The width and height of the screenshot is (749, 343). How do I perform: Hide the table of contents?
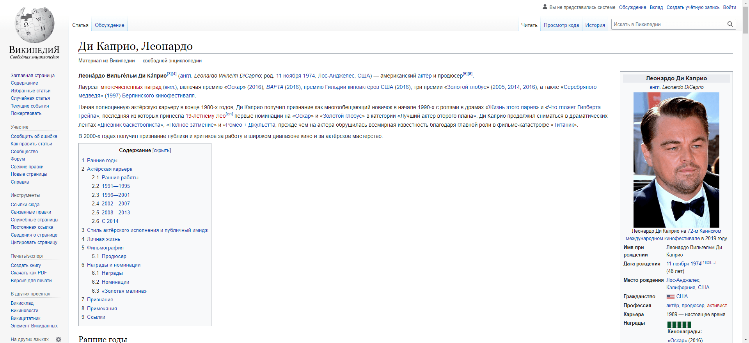[162, 150]
